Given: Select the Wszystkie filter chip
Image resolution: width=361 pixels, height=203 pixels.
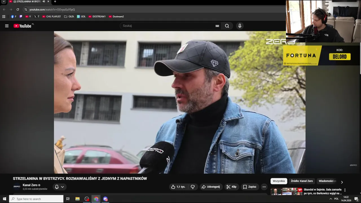Looking at the screenshot, I should tap(279, 181).
